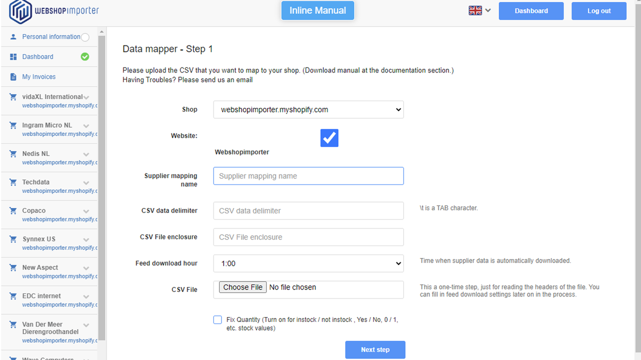Select the Personal information sidebar icon

[x=14, y=36]
